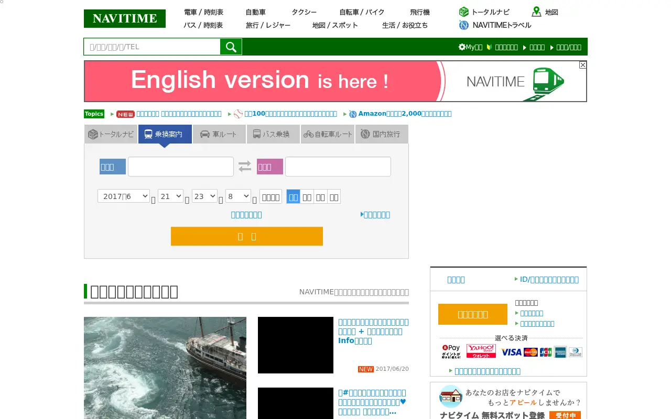Close the English version banner ad
The image size is (671, 419).
[x=582, y=65]
